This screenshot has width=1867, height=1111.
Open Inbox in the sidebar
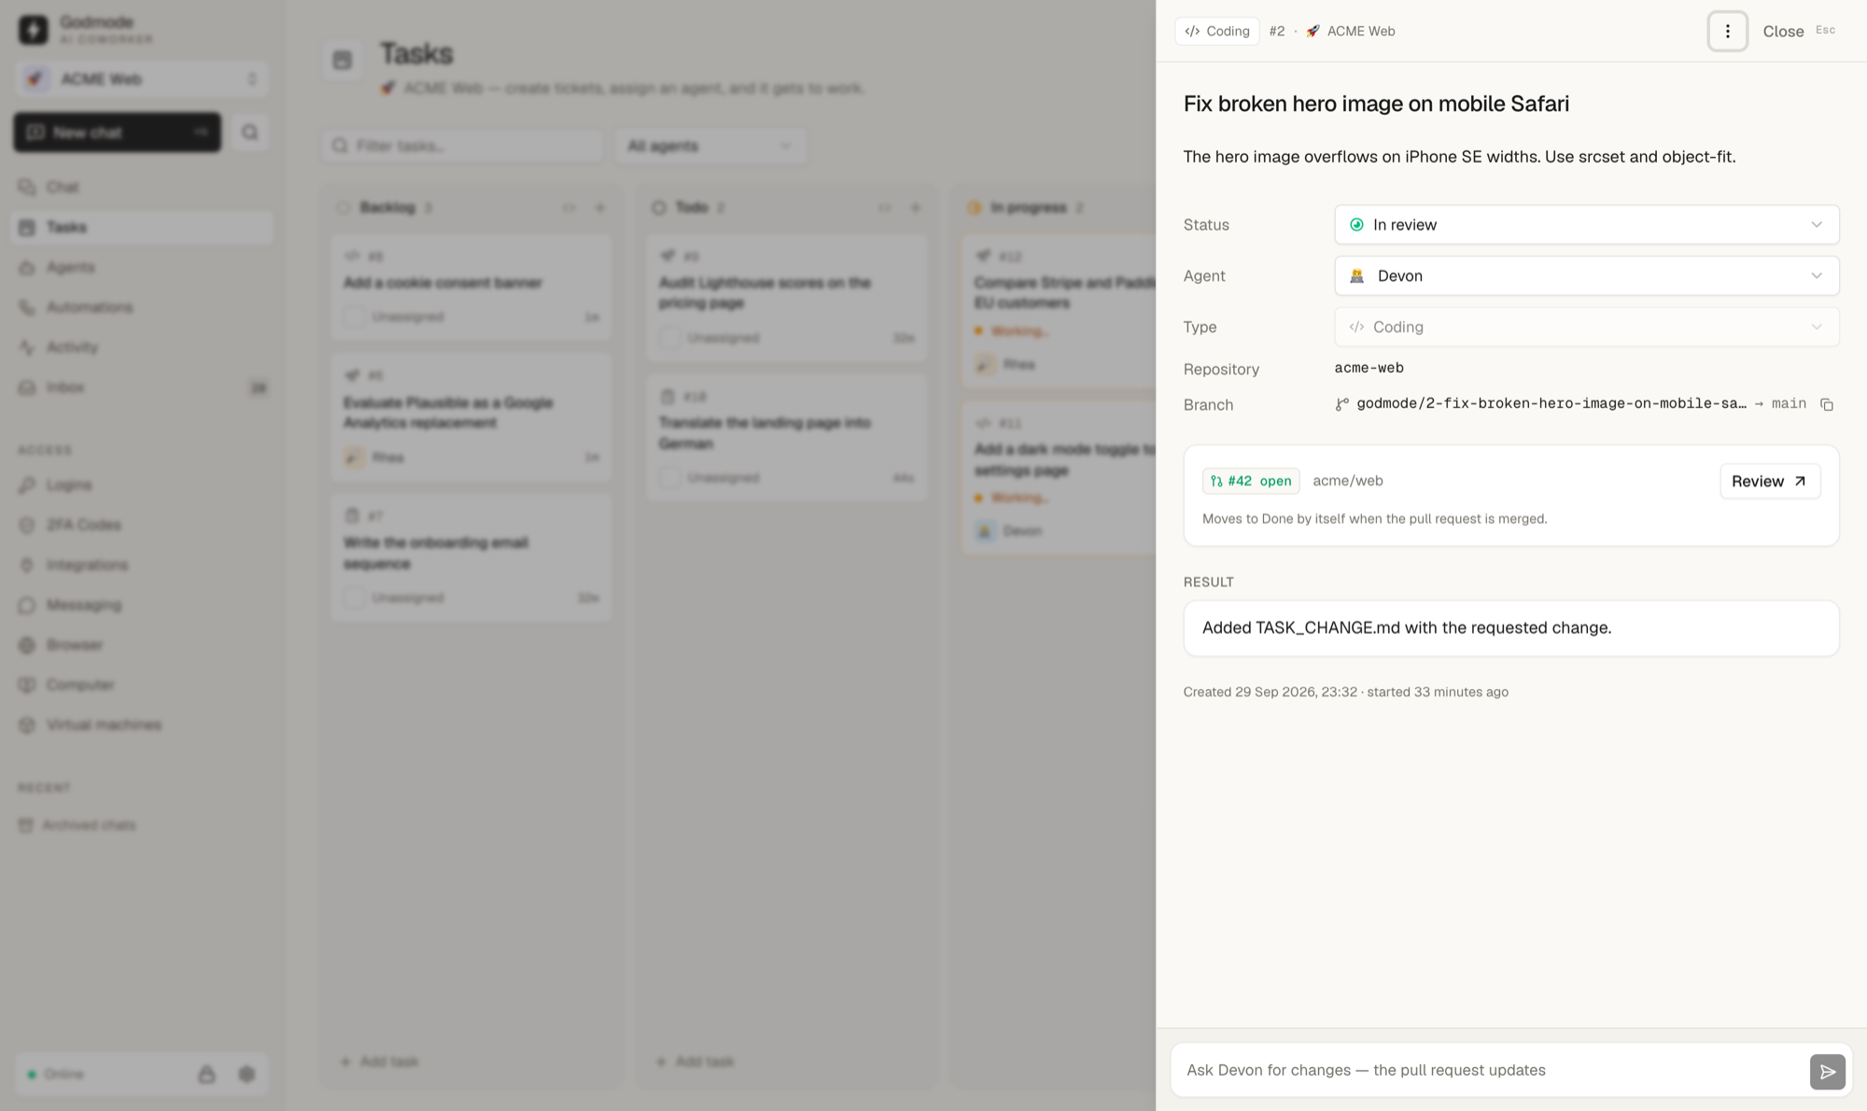pos(142,387)
